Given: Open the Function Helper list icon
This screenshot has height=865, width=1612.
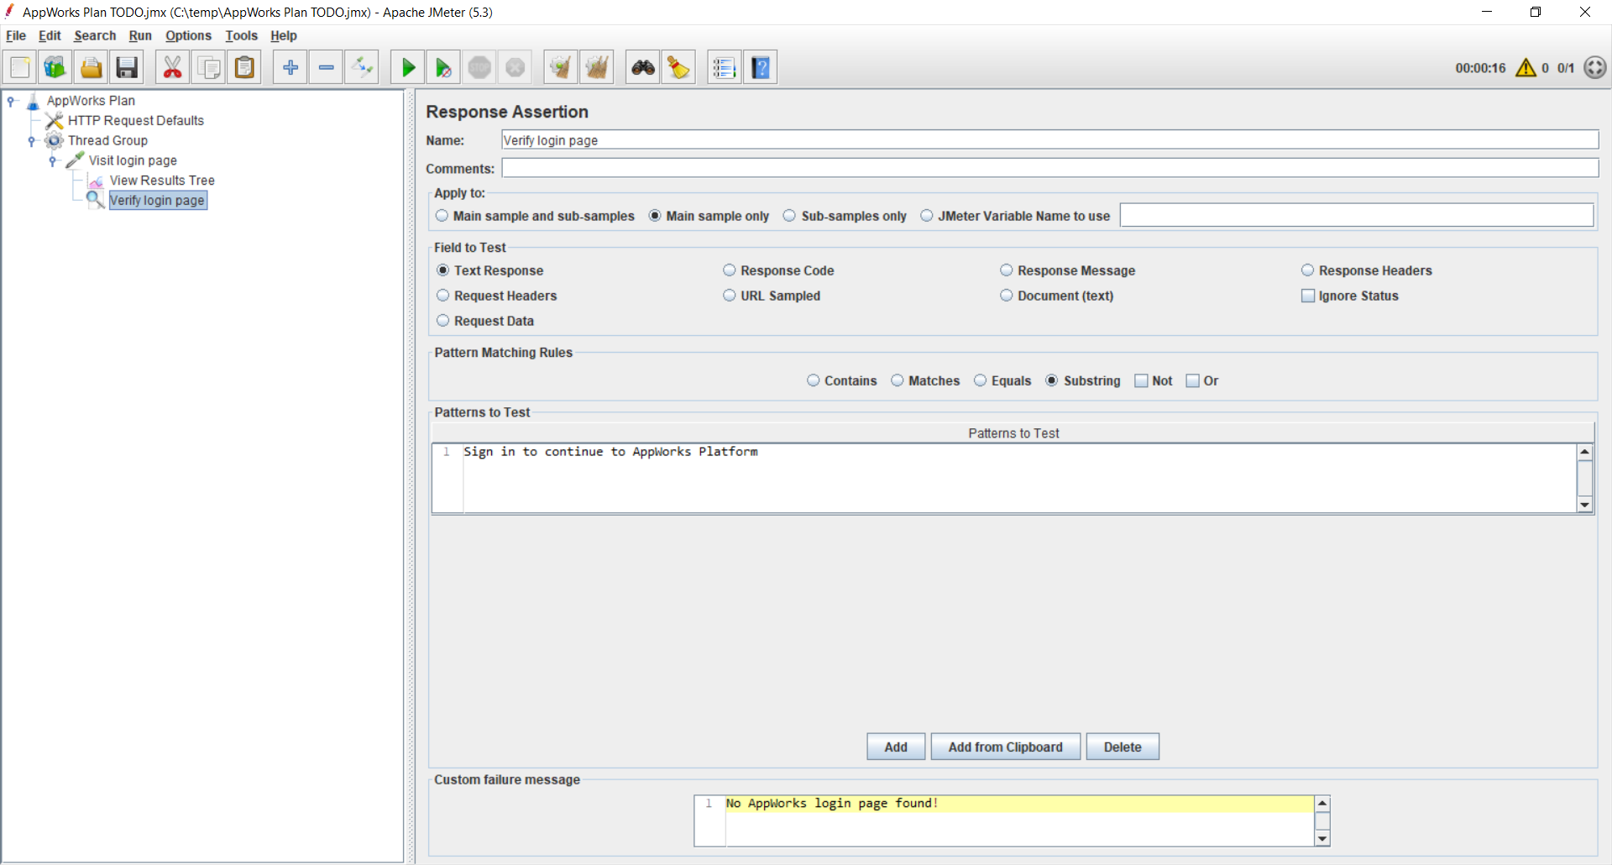Looking at the screenshot, I should pos(724,68).
